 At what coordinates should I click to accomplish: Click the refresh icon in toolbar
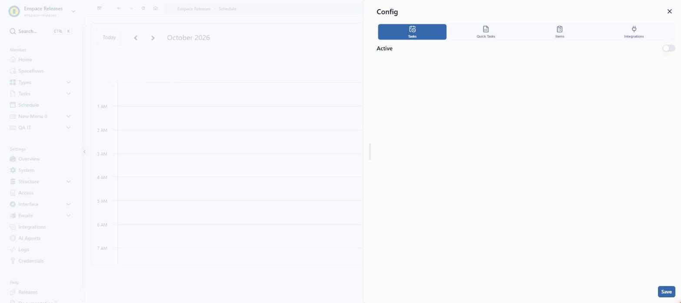click(x=143, y=8)
